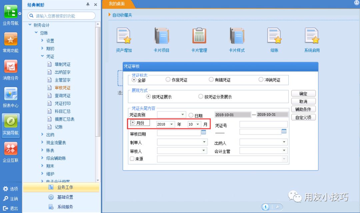Select 作废凭证 radio option
Image resolution: width=360 pixels, height=213 pixels.
(168, 79)
